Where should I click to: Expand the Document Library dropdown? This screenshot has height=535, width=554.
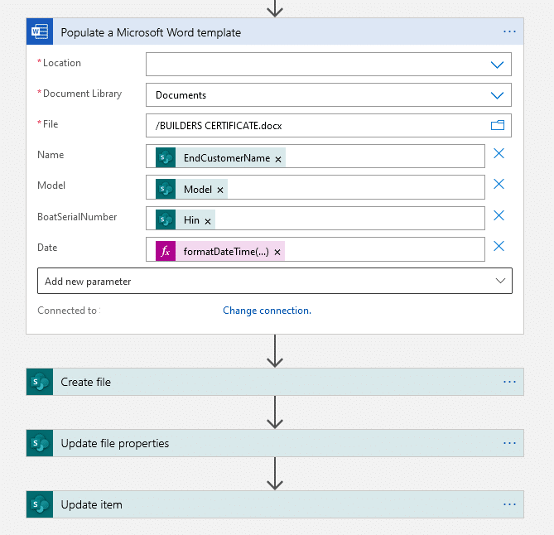click(x=497, y=95)
